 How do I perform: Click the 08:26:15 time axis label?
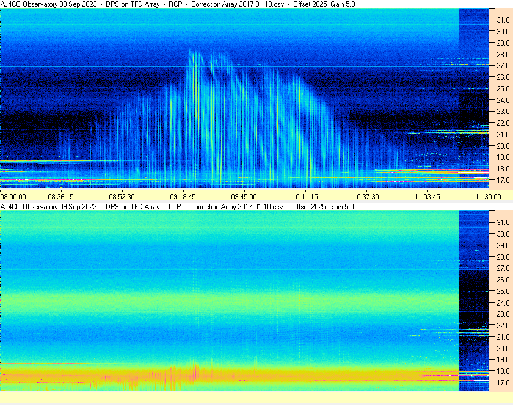point(61,197)
